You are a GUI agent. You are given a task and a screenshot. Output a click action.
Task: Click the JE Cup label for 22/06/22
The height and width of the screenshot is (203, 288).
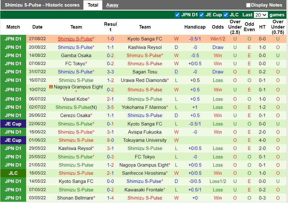[x=13, y=124]
